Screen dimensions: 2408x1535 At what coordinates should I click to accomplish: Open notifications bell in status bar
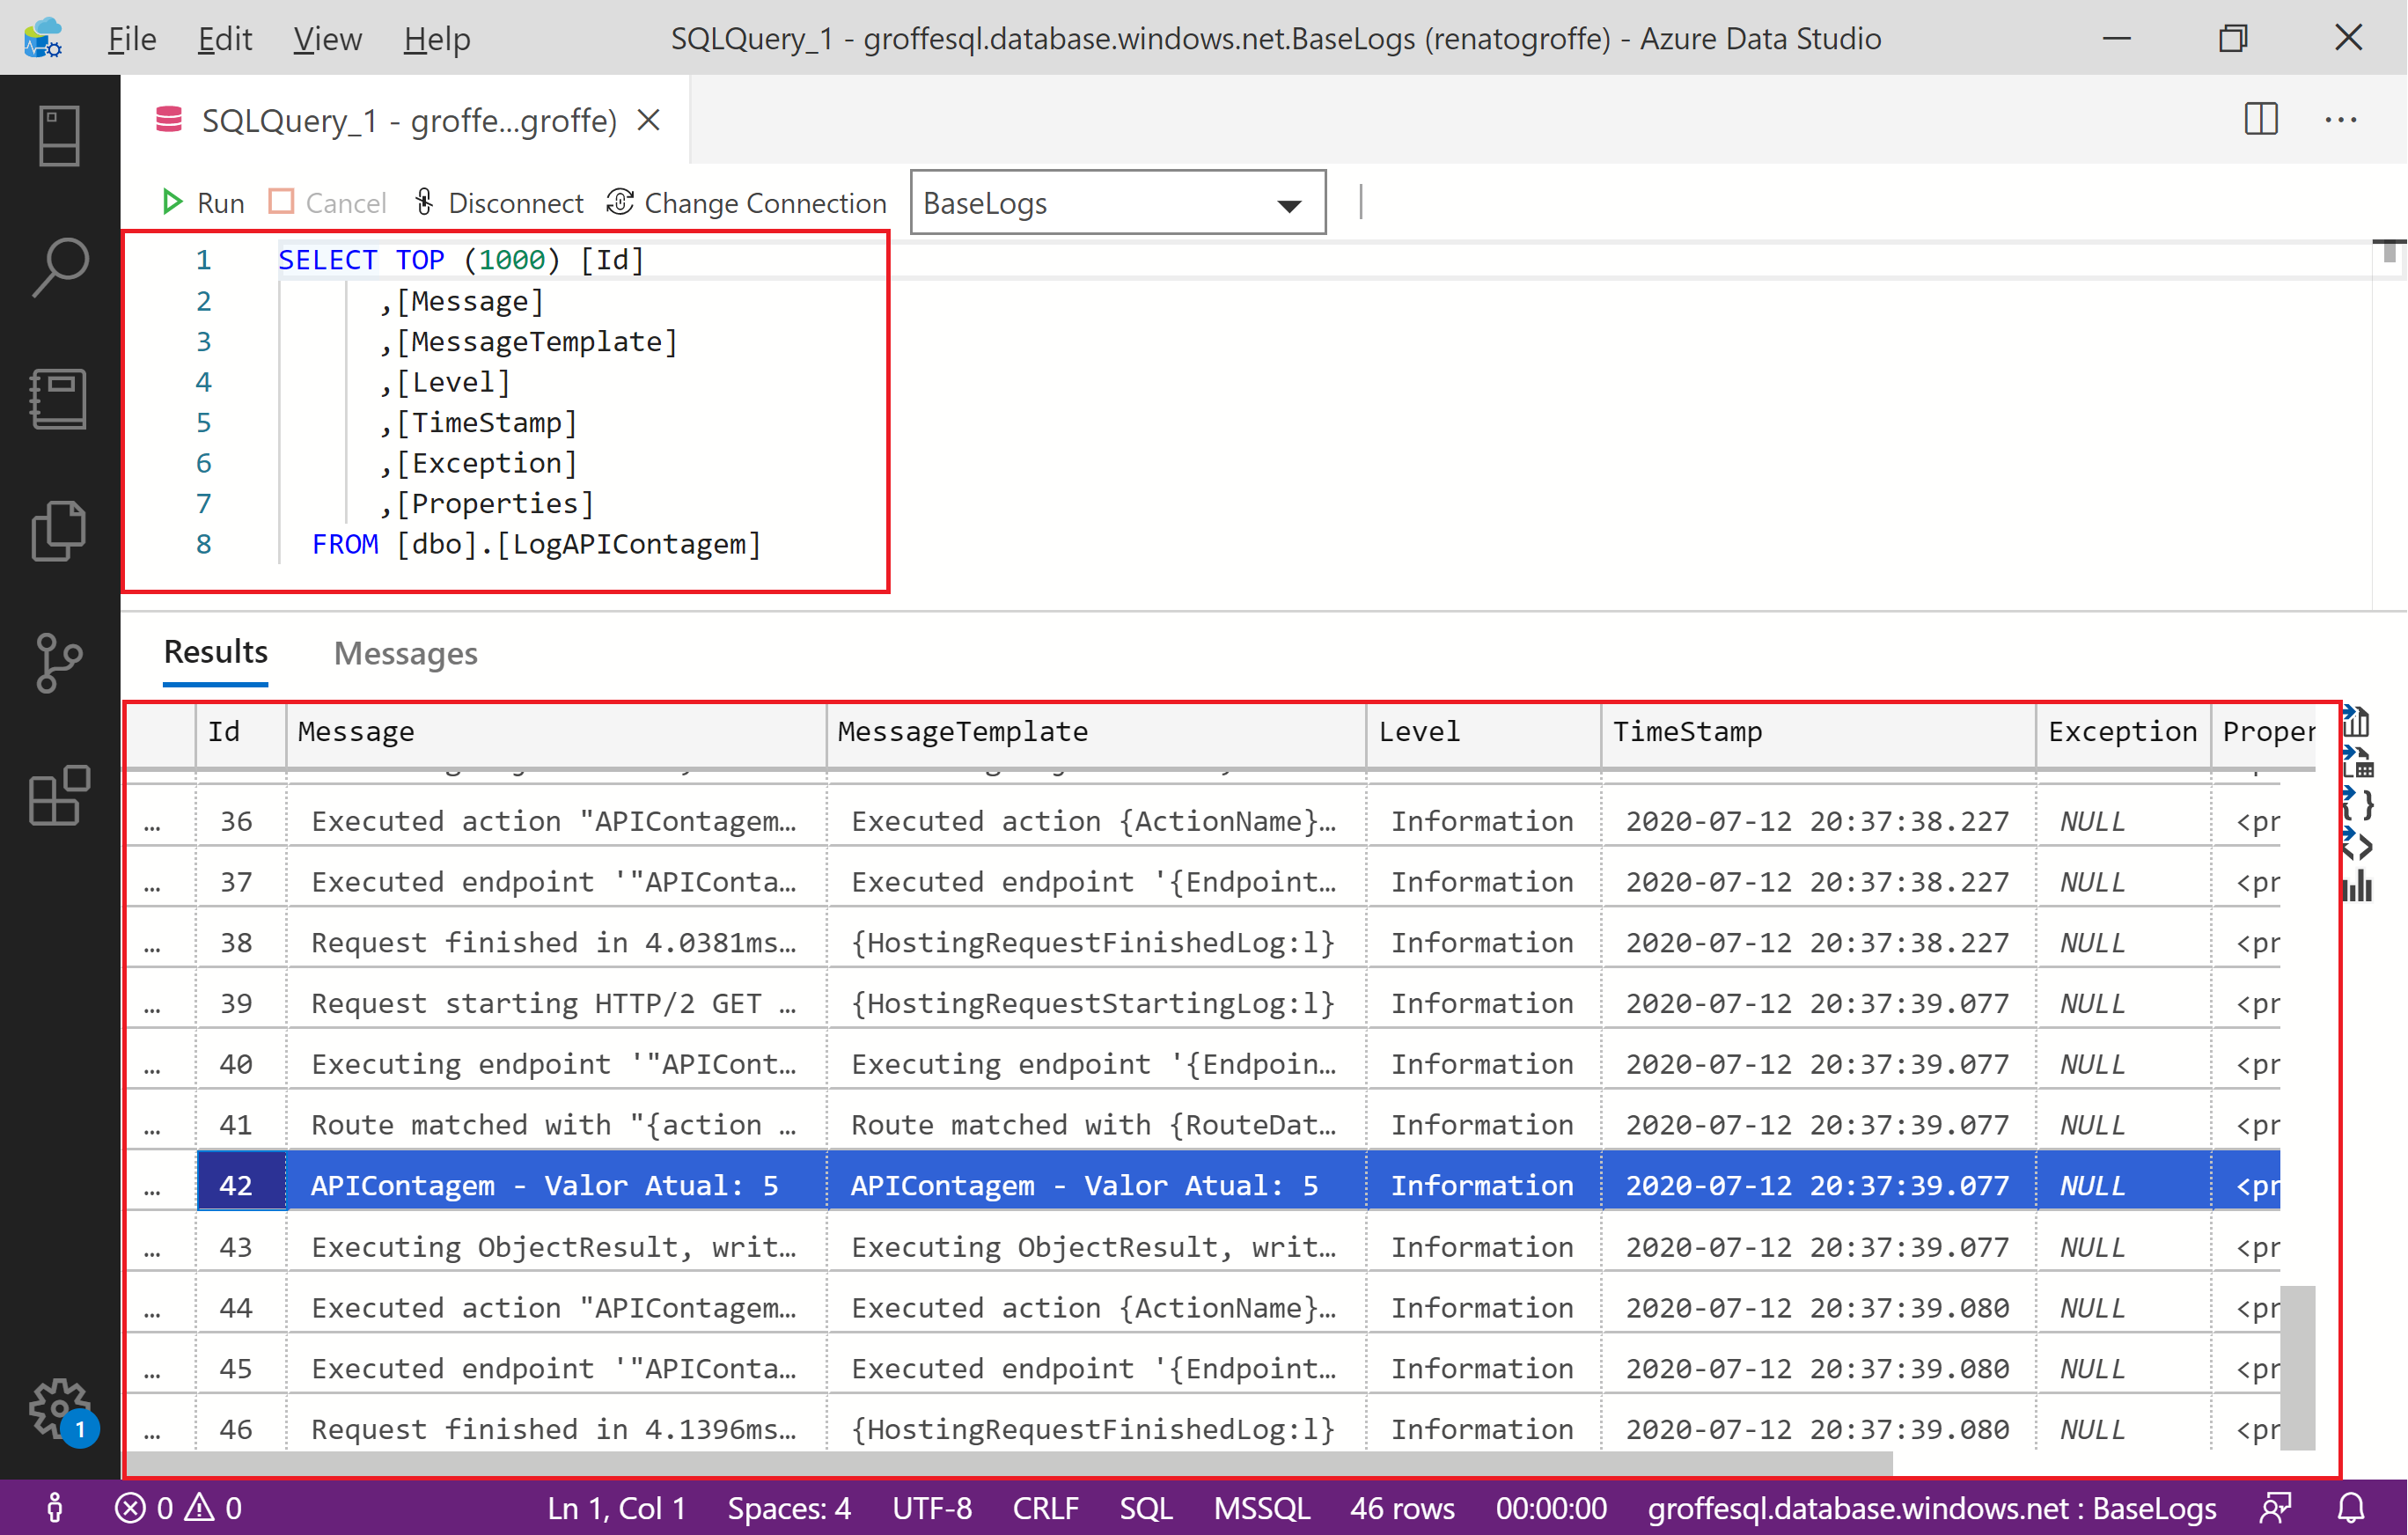tap(2352, 1507)
